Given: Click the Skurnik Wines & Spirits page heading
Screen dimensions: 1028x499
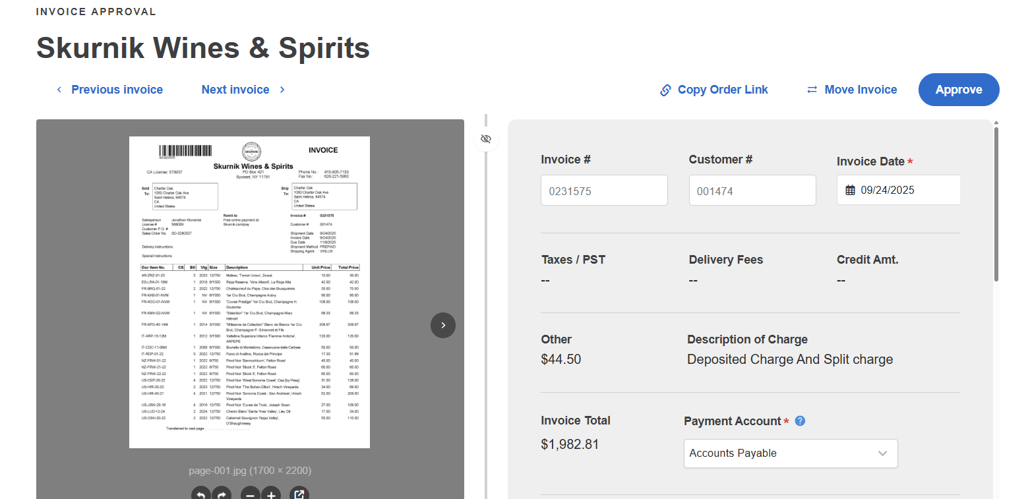Looking at the screenshot, I should click(202, 48).
